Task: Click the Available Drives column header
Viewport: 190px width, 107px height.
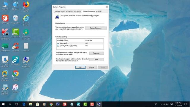Action: coord(63,40)
